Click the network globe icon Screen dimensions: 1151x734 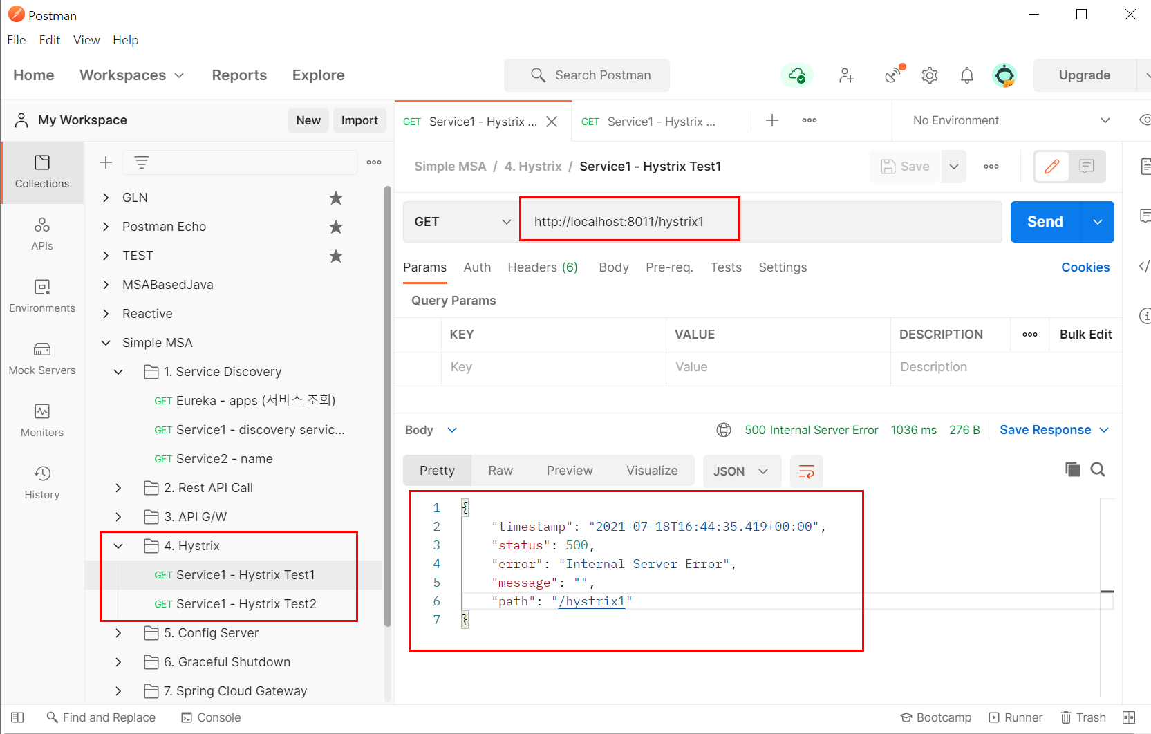click(724, 430)
